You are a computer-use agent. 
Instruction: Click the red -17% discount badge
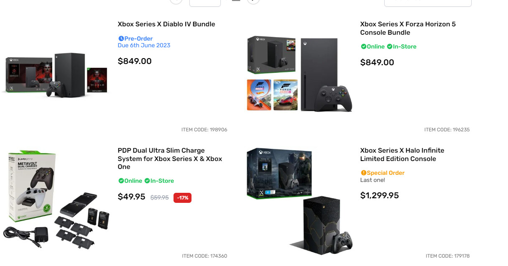(x=182, y=198)
